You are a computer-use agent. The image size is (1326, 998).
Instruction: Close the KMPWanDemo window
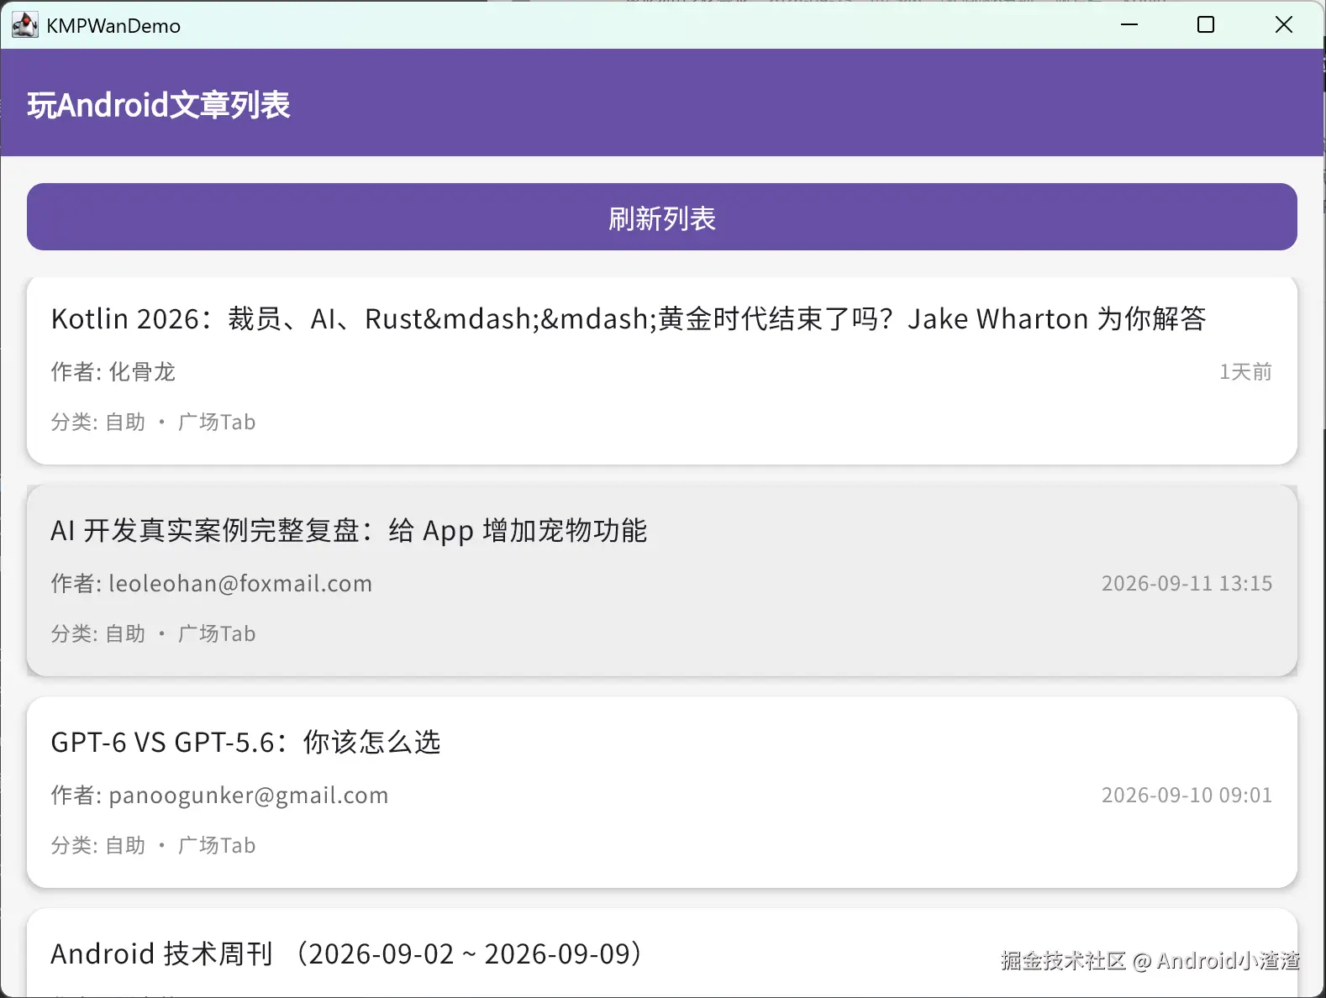coord(1284,25)
